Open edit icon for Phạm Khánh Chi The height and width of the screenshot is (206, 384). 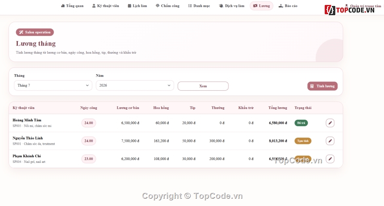[330, 159]
